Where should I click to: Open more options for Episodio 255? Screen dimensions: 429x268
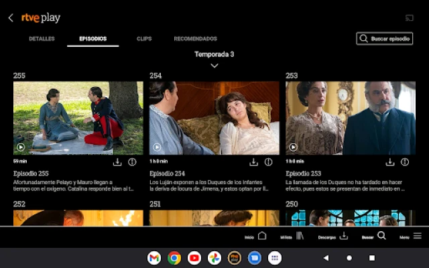pos(132,162)
